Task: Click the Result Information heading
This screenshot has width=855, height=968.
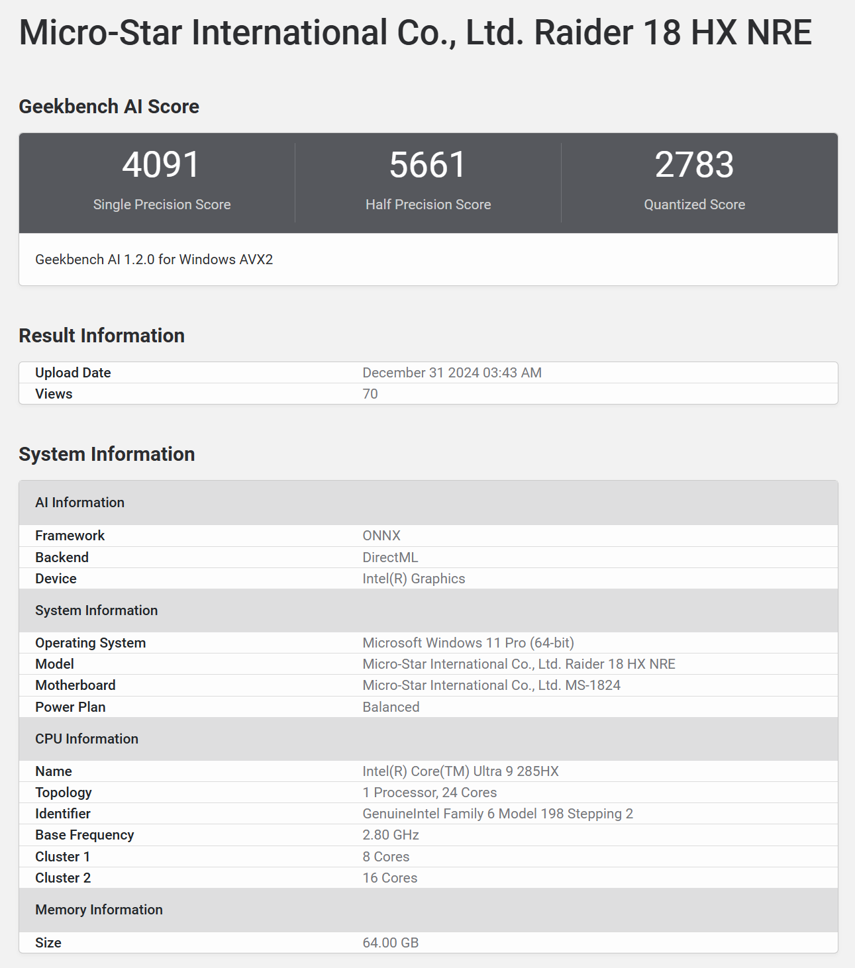Action: 101,336
